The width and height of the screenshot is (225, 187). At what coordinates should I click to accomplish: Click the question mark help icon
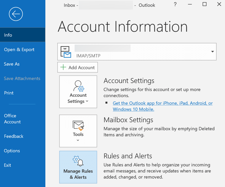click(x=175, y=5)
